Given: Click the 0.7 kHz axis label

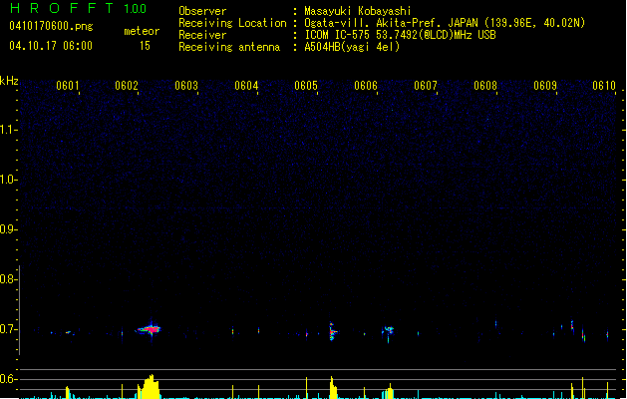Looking at the screenshot, I should [8, 329].
